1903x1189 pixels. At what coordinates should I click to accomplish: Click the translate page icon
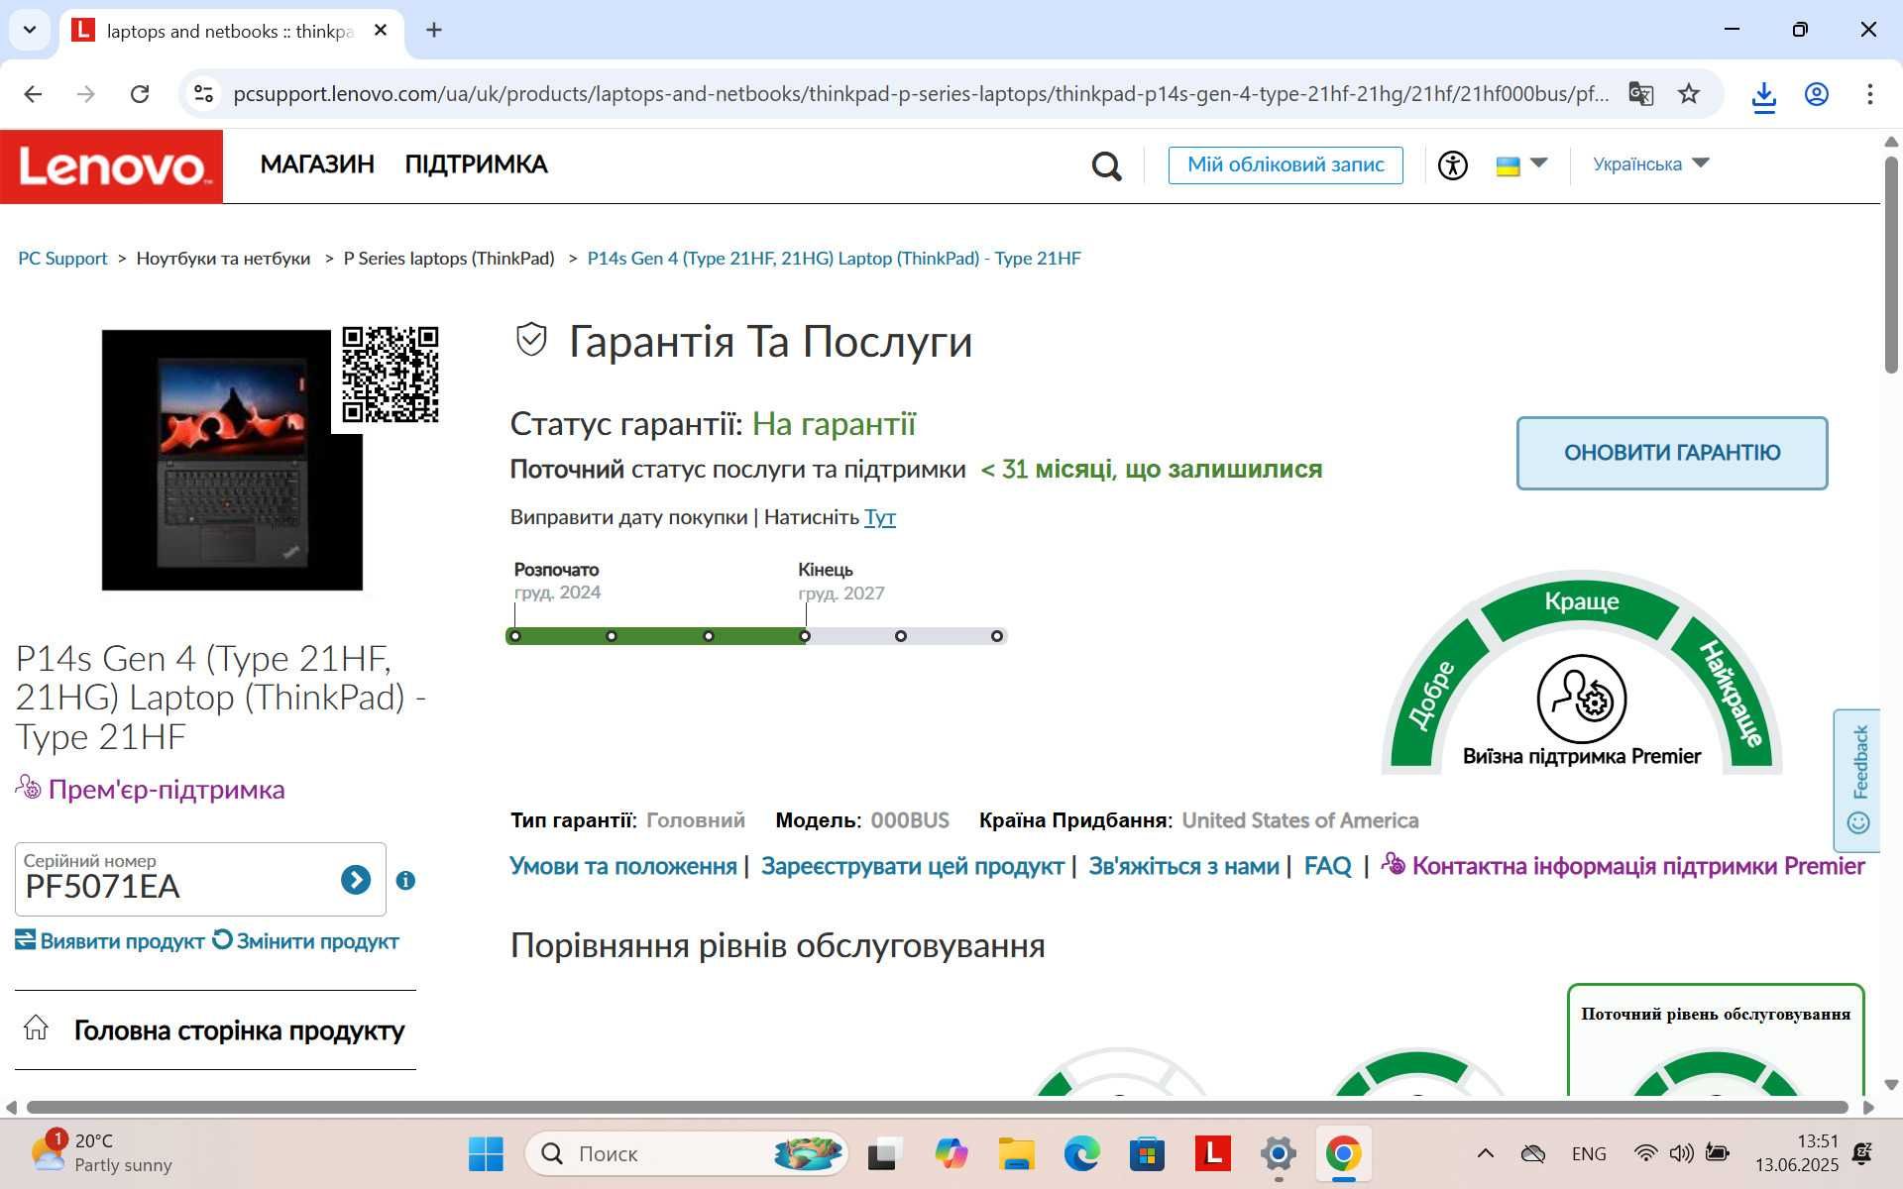point(1640,94)
